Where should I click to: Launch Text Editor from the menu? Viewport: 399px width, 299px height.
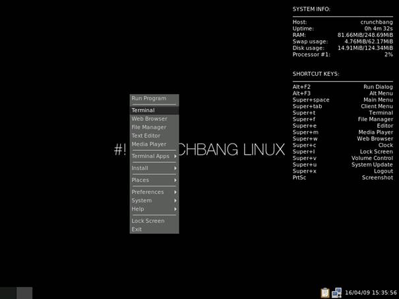coord(154,136)
